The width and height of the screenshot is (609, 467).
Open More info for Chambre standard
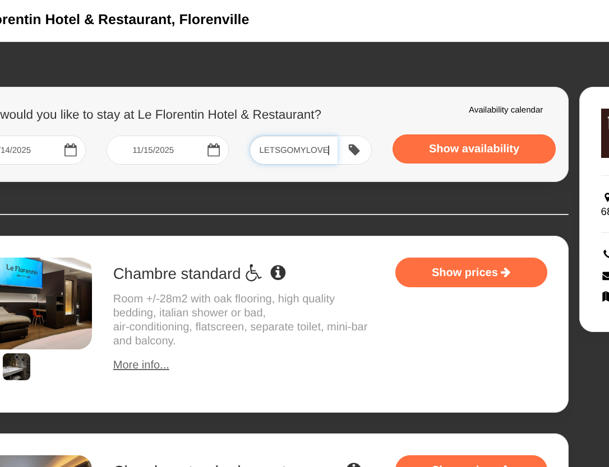(141, 365)
